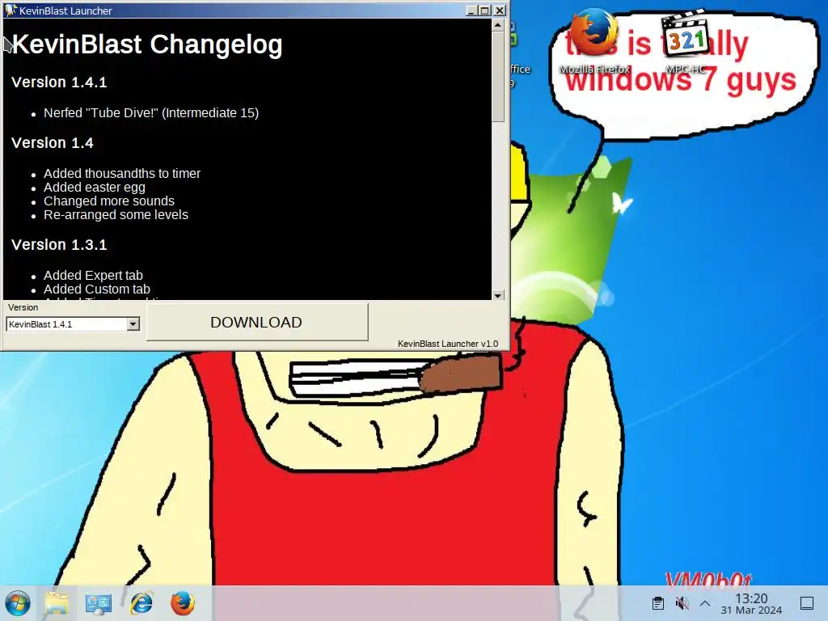Open the clipboard tray icon
This screenshot has width=828, height=621.
coord(657,603)
